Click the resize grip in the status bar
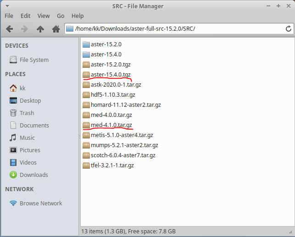Image resolution: width=295 pixels, height=237 pixels. 291,232
